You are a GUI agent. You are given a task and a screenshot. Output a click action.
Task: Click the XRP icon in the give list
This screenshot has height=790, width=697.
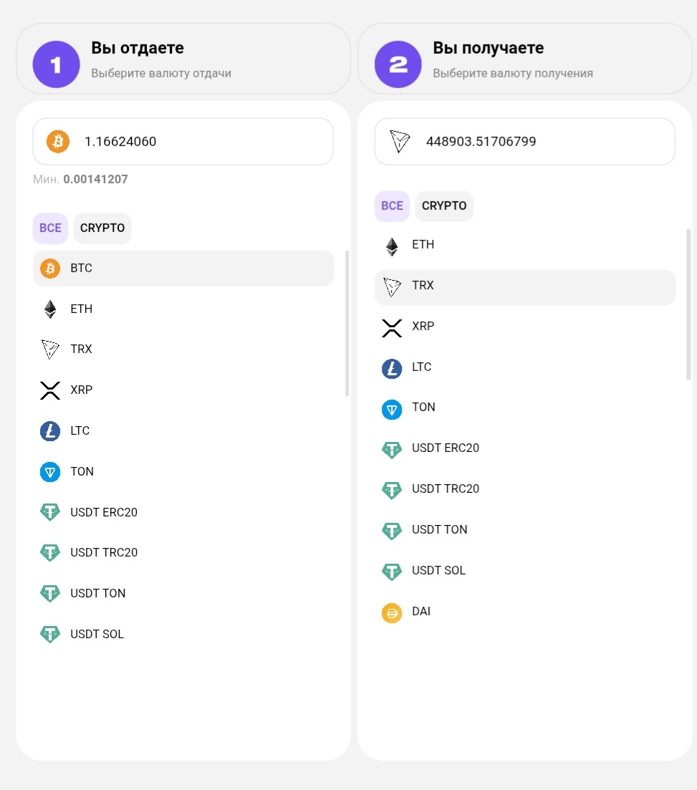tap(50, 390)
